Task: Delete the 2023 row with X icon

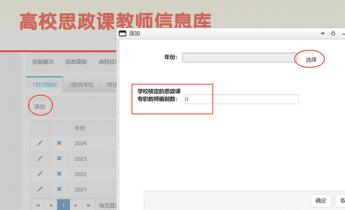Action: (59, 159)
